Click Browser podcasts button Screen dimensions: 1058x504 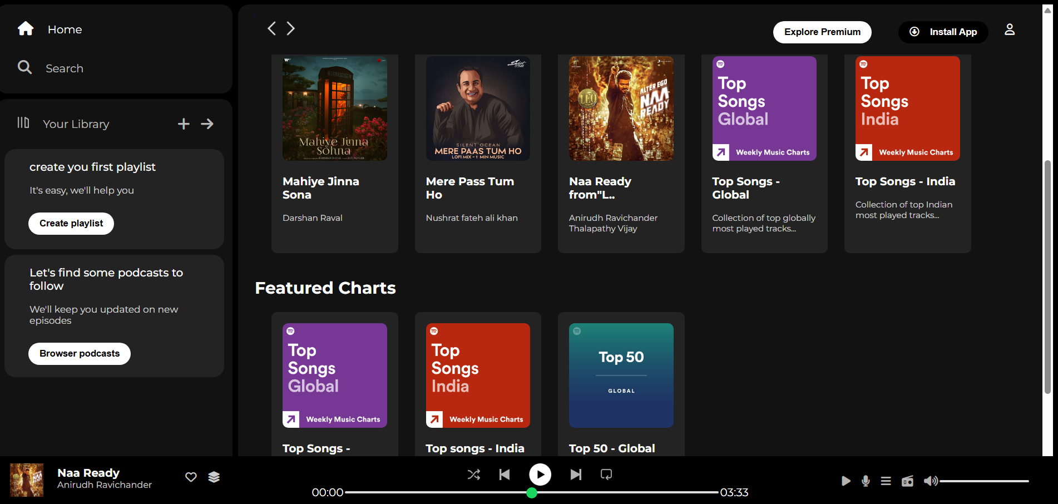point(80,354)
